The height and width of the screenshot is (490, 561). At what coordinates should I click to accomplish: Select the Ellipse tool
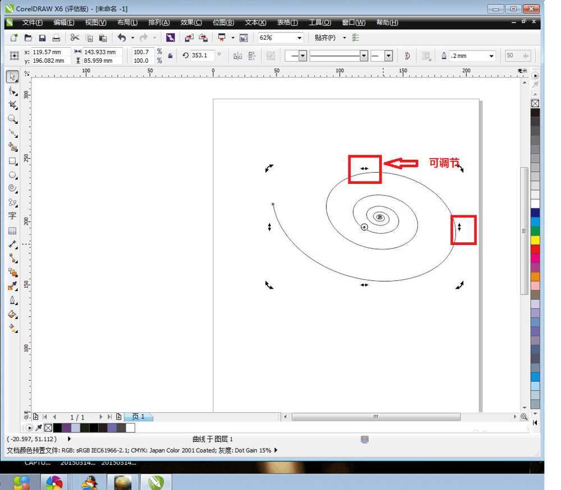tap(12, 175)
